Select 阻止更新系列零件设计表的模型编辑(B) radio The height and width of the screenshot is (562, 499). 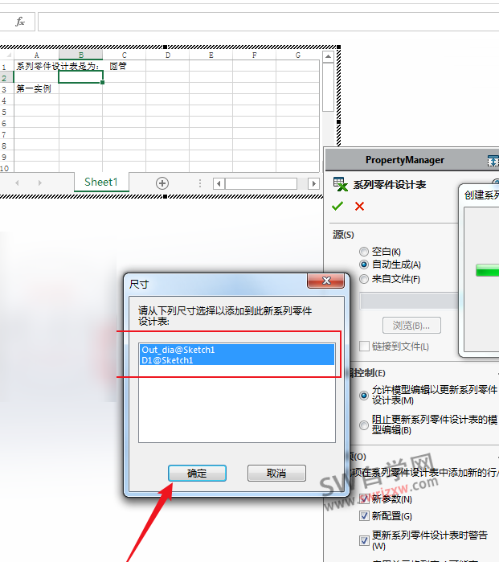363,425
